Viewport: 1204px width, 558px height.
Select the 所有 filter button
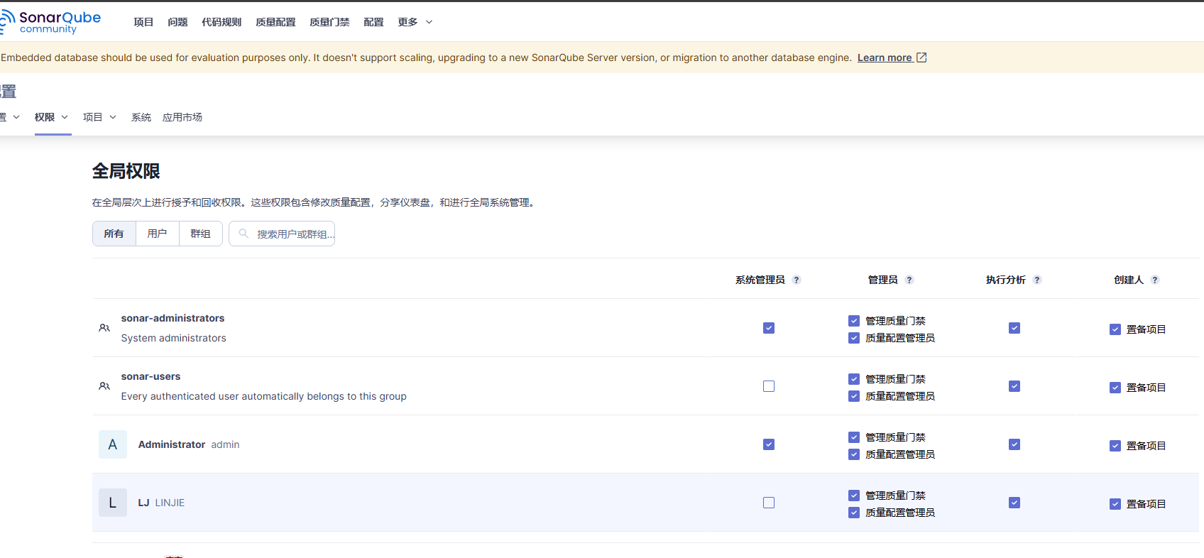114,234
